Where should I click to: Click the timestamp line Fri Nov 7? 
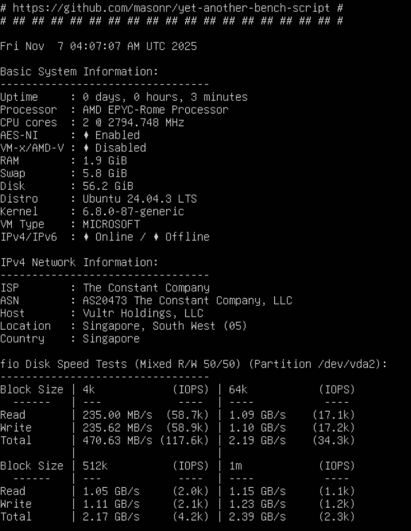point(98,46)
